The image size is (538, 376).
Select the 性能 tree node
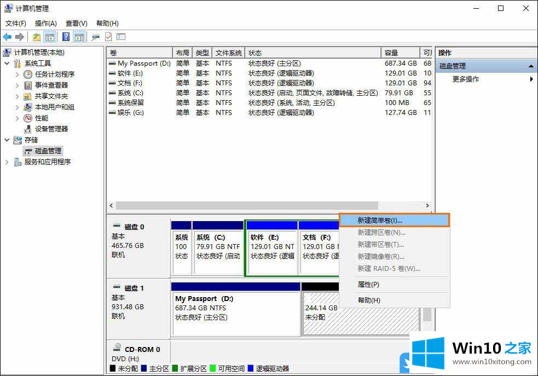click(x=41, y=118)
